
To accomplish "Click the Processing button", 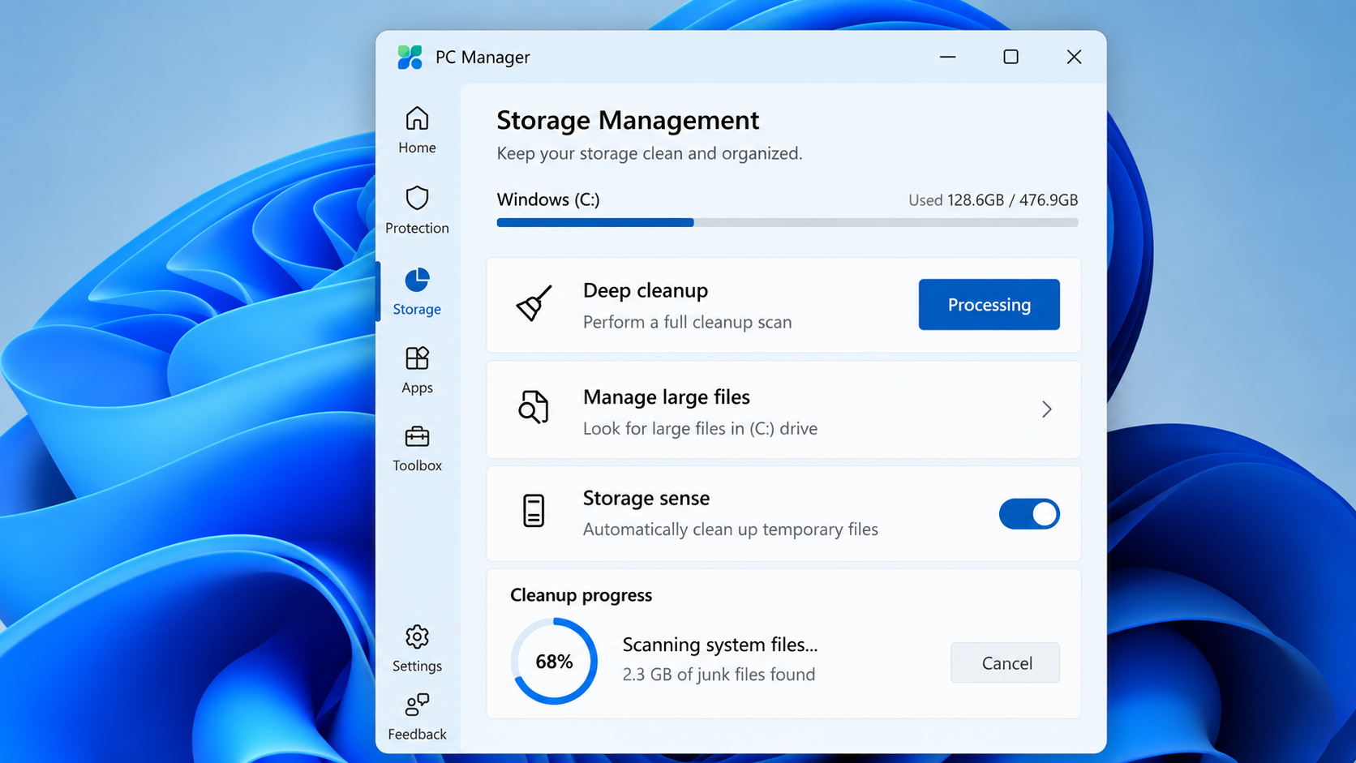I will [x=989, y=304].
